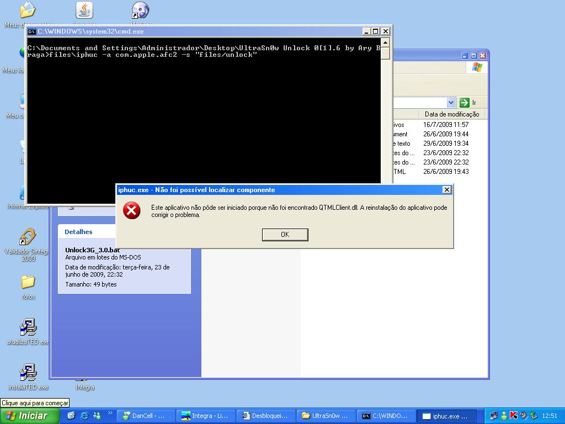Click the red error icon in the dialog
The width and height of the screenshot is (565, 424).
coord(131,210)
